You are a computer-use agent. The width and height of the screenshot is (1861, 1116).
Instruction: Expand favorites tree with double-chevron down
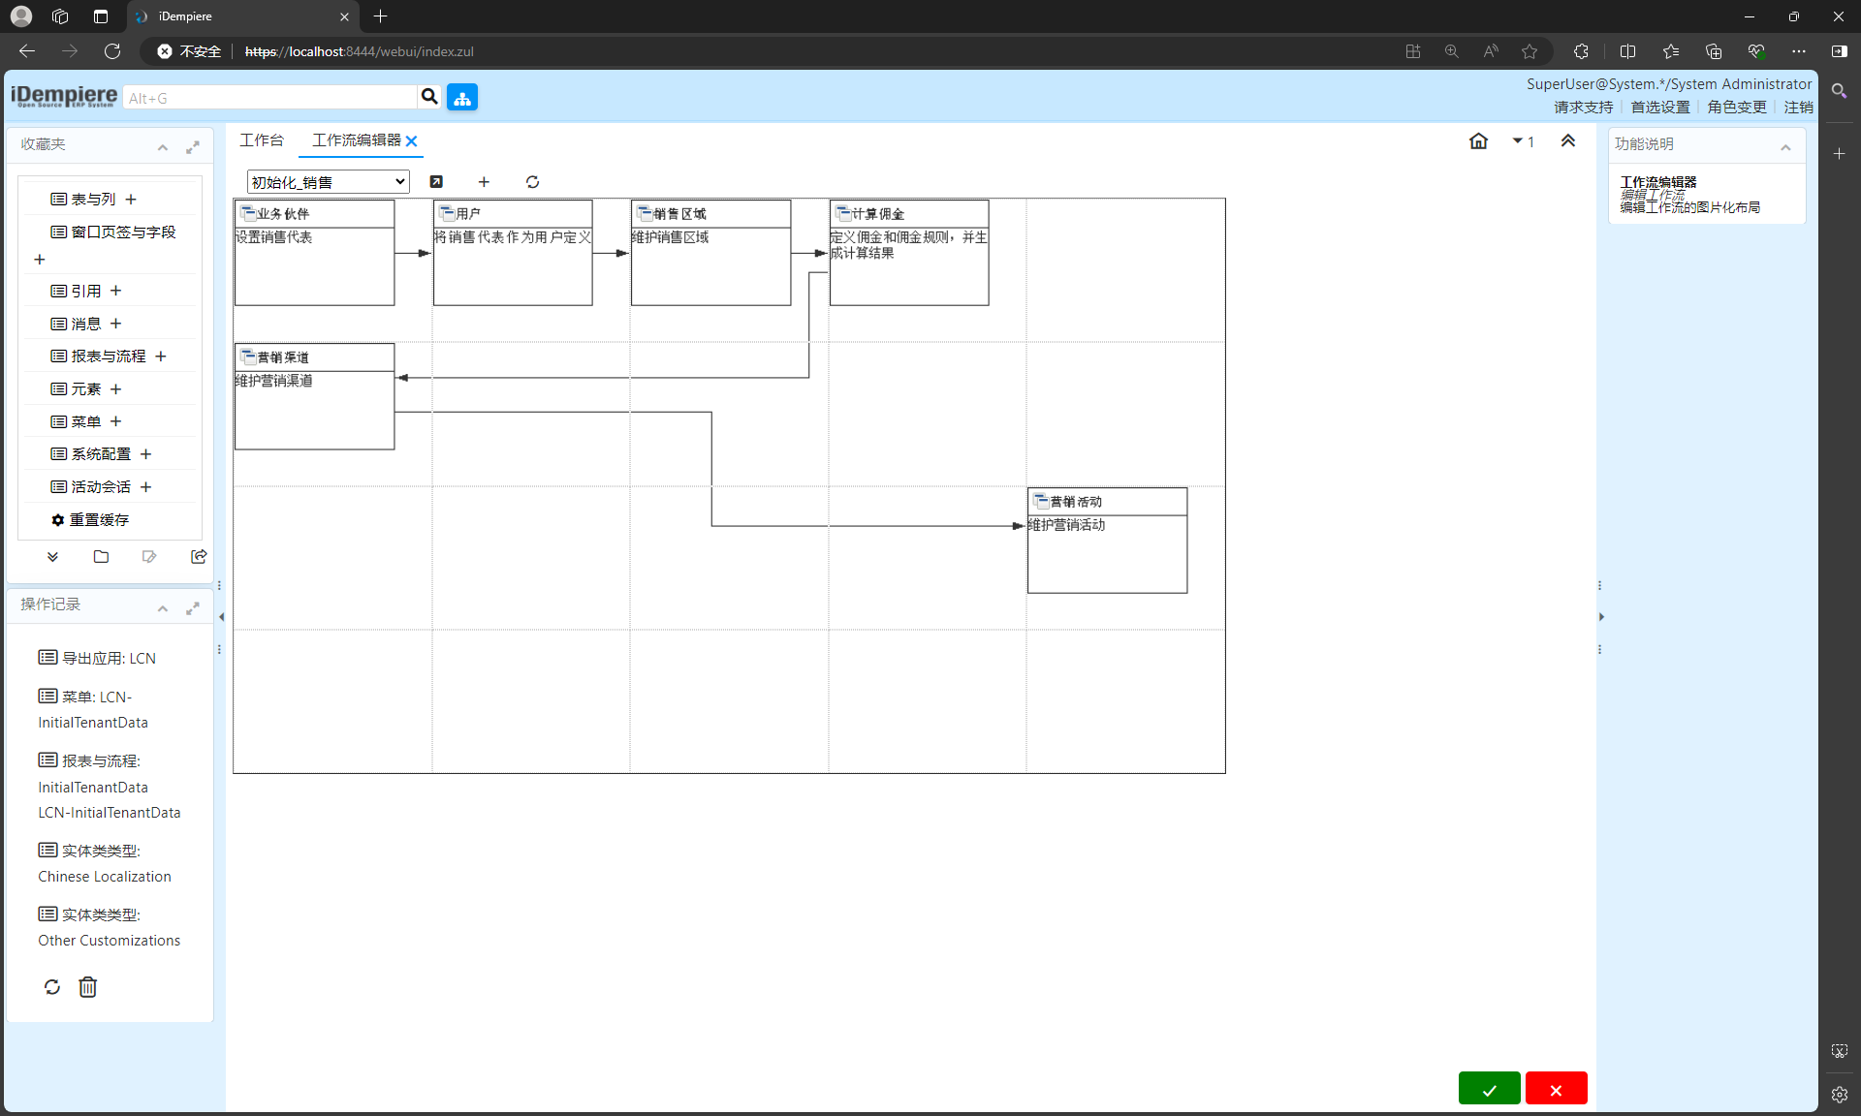(x=52, y=557)
